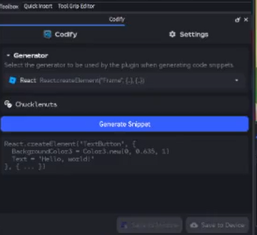Click the dropdown arrow of generator selector

tap(236, 80)
